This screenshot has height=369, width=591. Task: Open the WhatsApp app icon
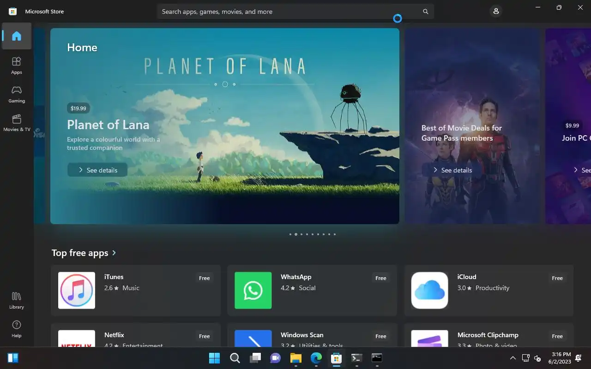pyautogui.click(x=253, y=290)
